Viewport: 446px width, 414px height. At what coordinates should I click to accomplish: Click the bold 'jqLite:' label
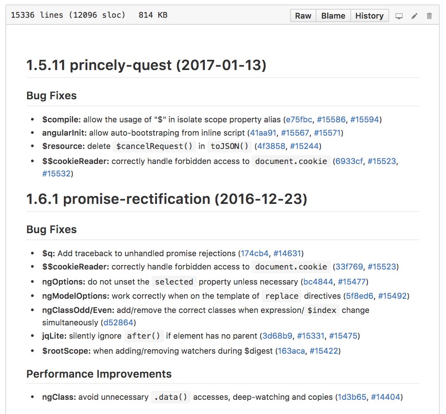pyautogui.click(x=55, y=336)
